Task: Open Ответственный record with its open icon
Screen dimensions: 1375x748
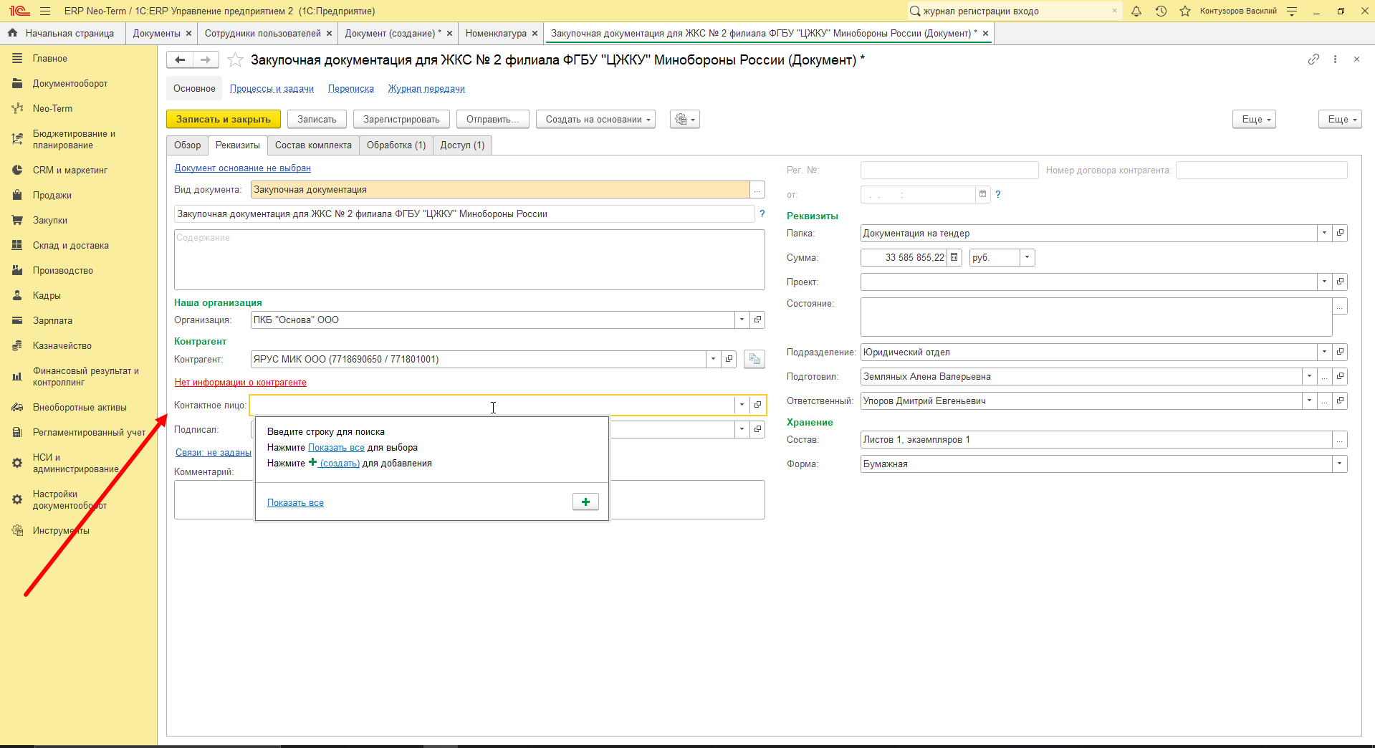Action: click(1340, 401)
